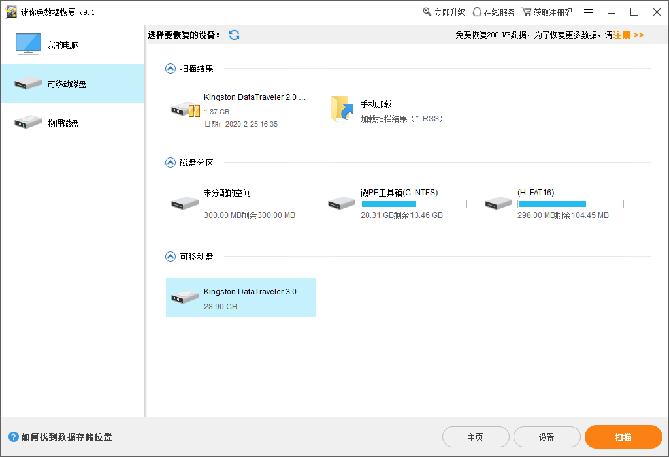Click the app logo in title bar

(x=10, y=12)
